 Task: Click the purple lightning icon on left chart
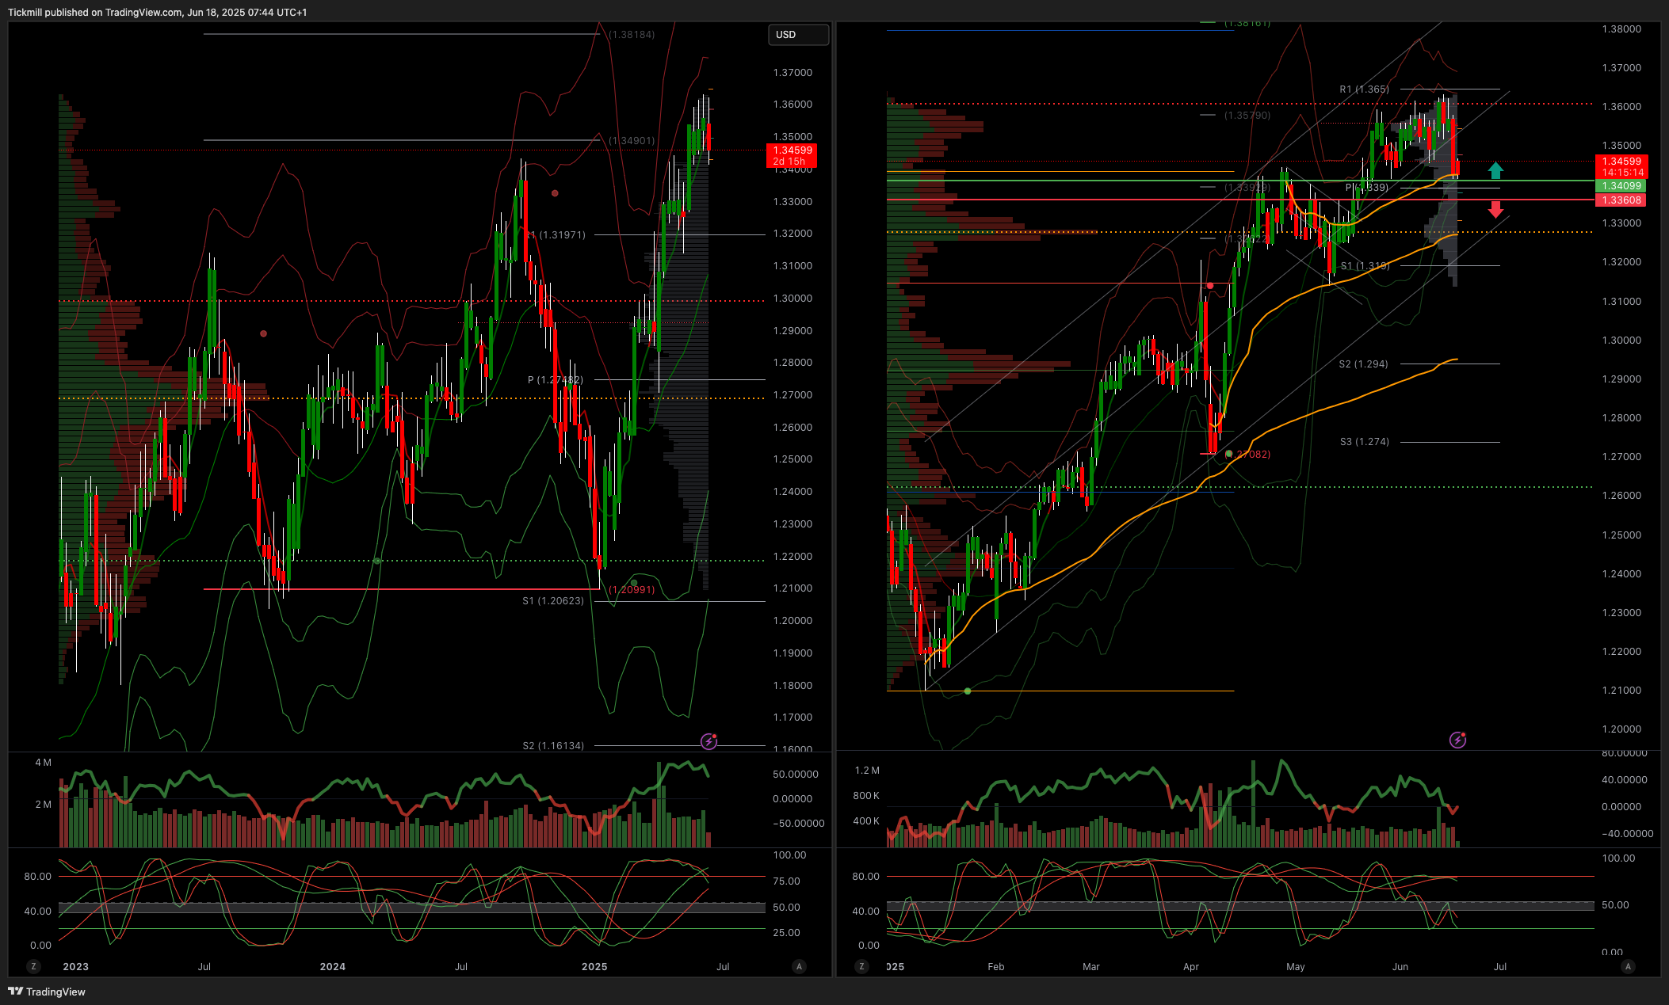708,741
